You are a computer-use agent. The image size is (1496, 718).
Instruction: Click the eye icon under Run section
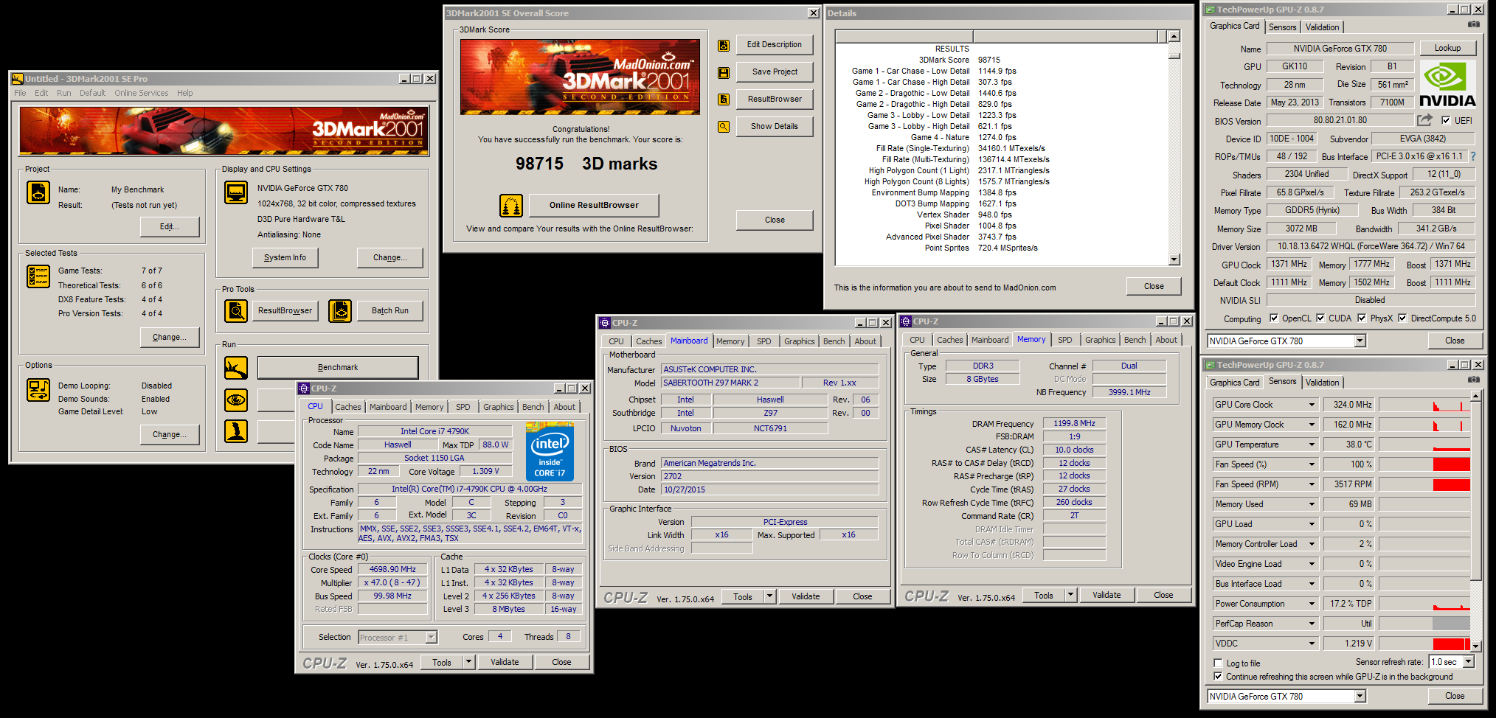click(236, 400)
